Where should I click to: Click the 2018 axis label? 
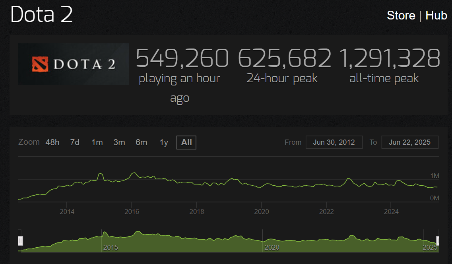pos(197,212)
